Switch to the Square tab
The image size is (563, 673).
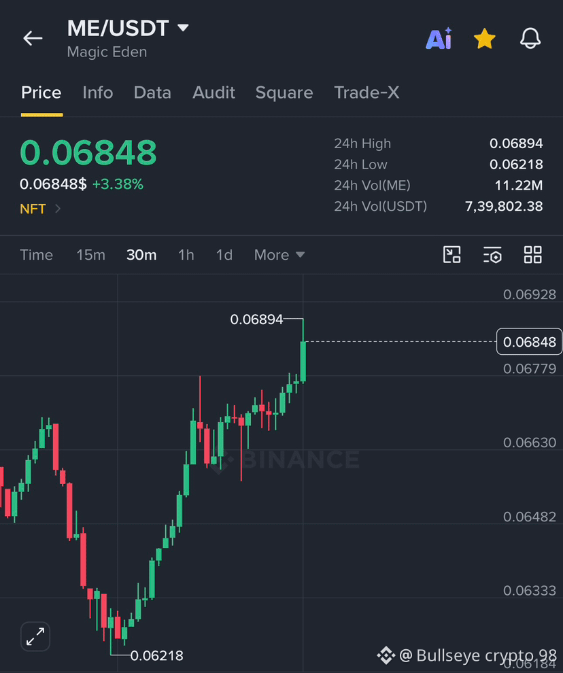(x=284, y=92)
